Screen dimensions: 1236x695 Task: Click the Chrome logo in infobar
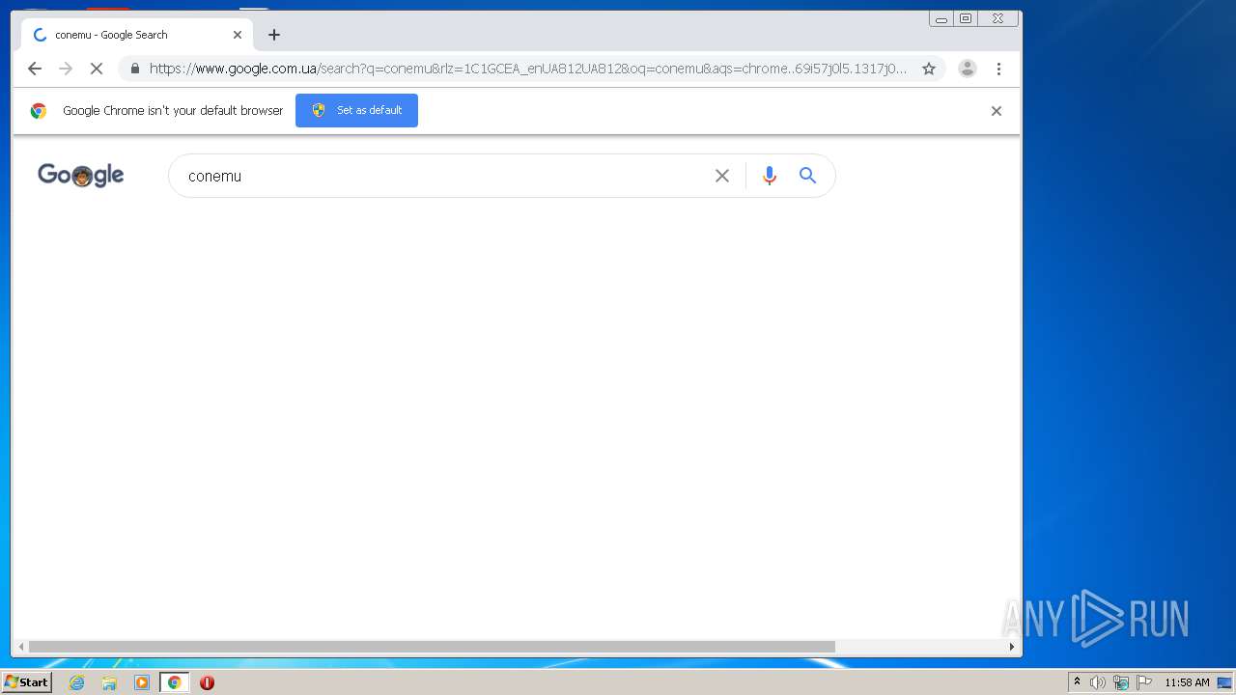[x=39, y=111]
